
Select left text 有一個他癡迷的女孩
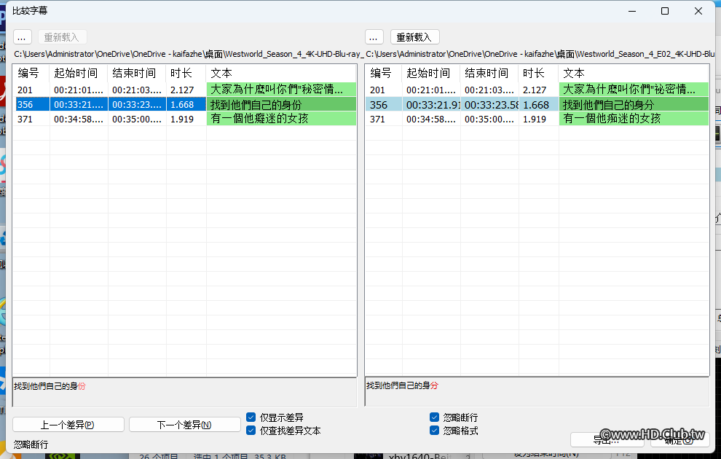pyautogui.click(x=259, y=119)
